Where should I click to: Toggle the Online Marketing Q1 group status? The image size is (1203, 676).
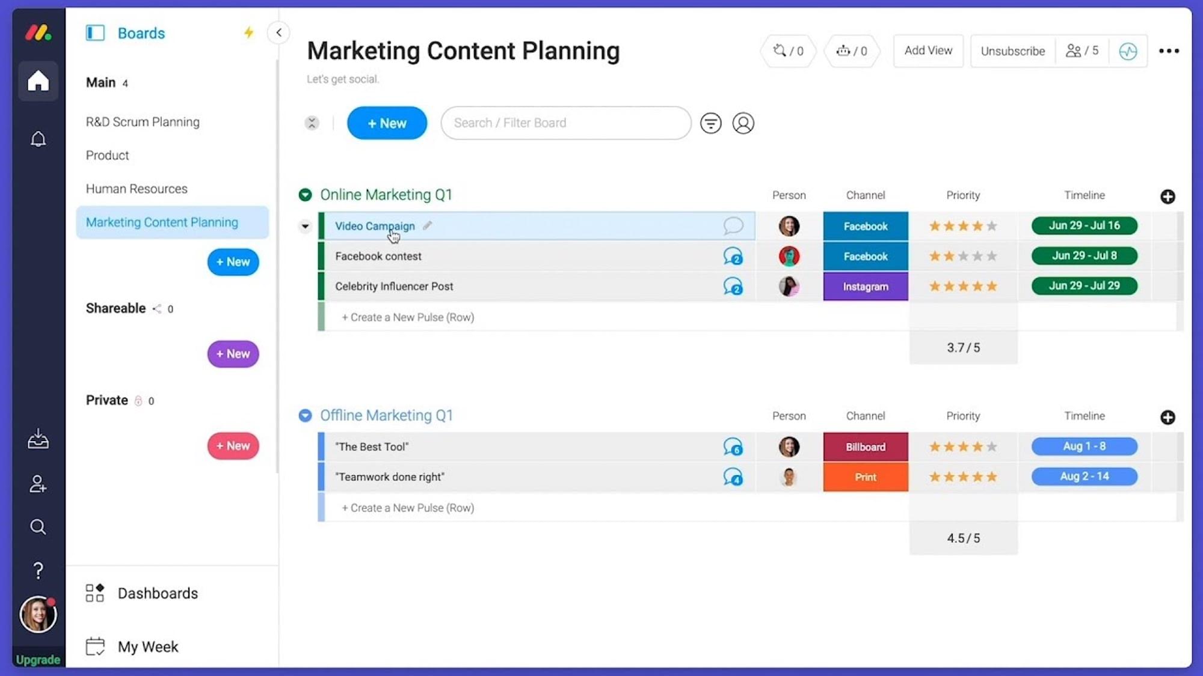click(305, 195)
